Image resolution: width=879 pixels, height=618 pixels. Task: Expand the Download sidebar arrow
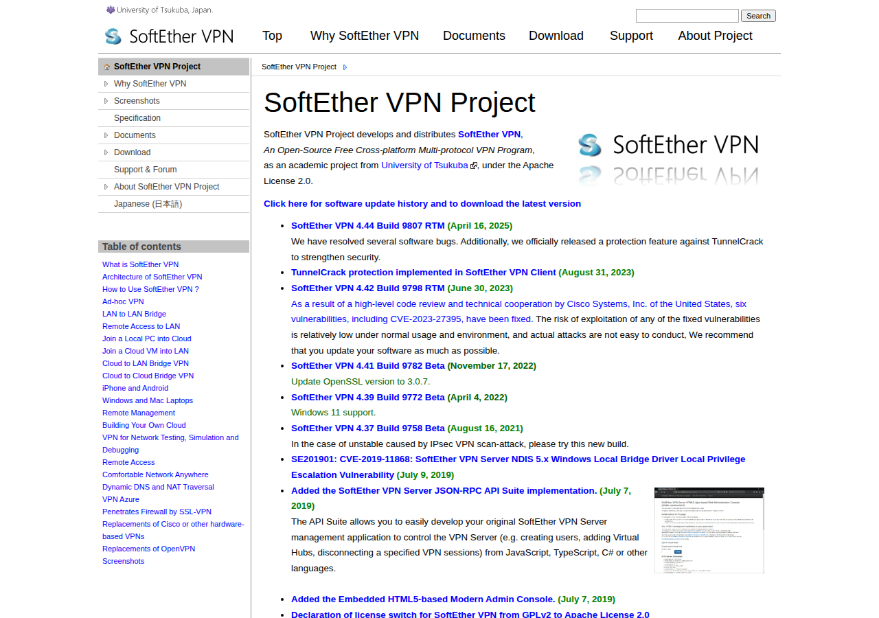coord(106,152)
